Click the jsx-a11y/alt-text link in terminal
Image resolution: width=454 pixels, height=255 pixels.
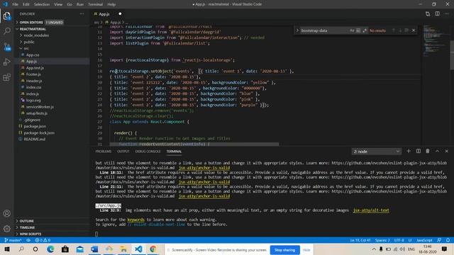(371, 210)
